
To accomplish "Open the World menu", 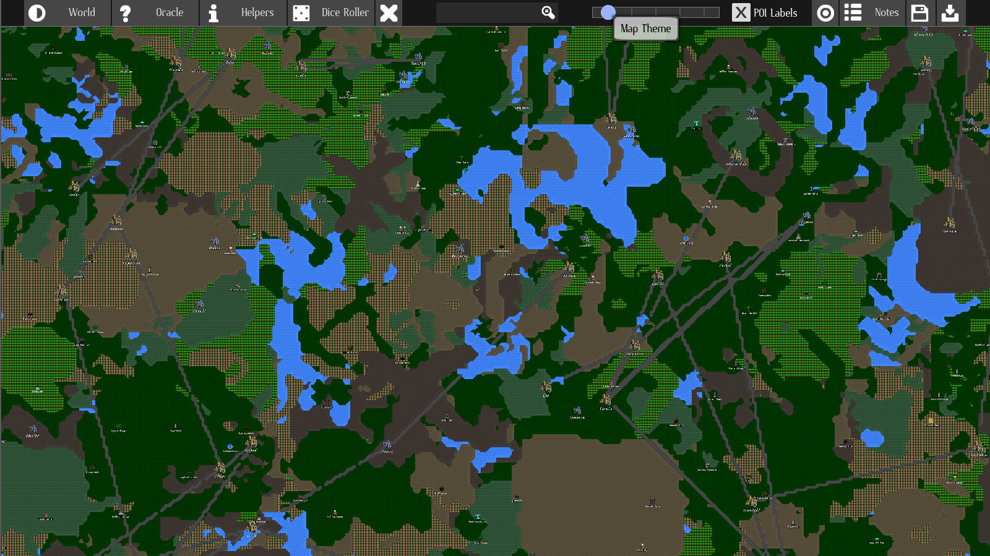I will point(82,13).
